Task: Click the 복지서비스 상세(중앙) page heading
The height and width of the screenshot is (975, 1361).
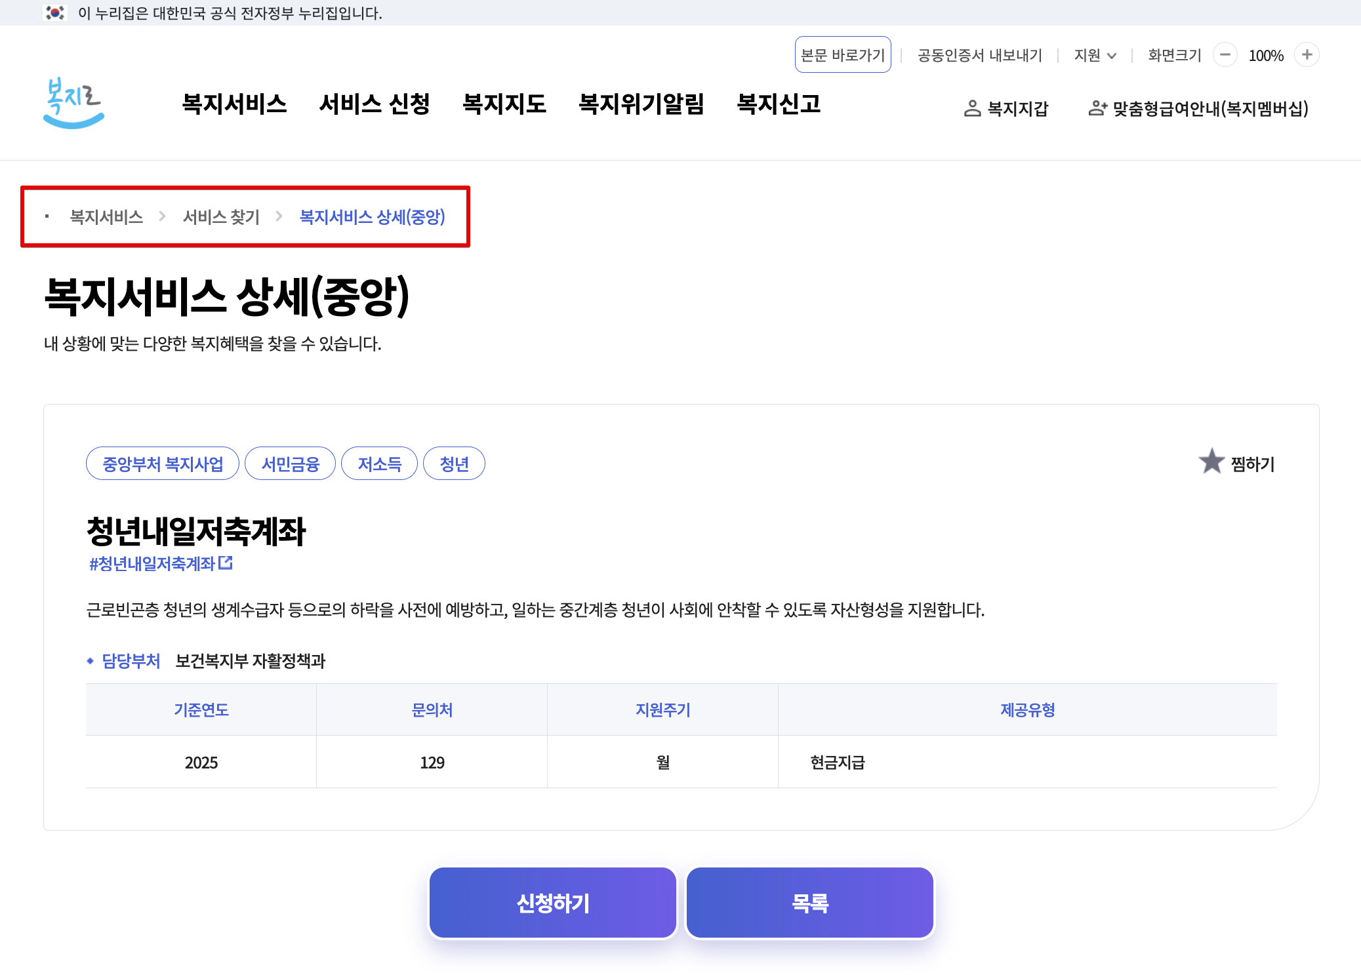Action: 227,296
